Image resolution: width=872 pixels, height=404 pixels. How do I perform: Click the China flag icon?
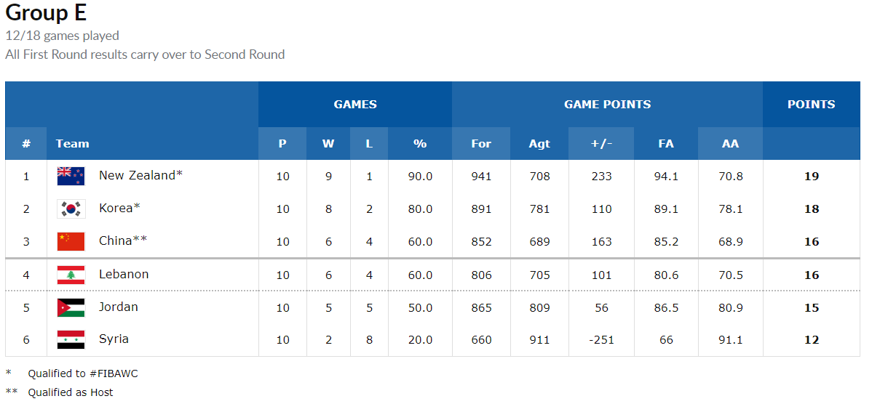coord(71,241)
